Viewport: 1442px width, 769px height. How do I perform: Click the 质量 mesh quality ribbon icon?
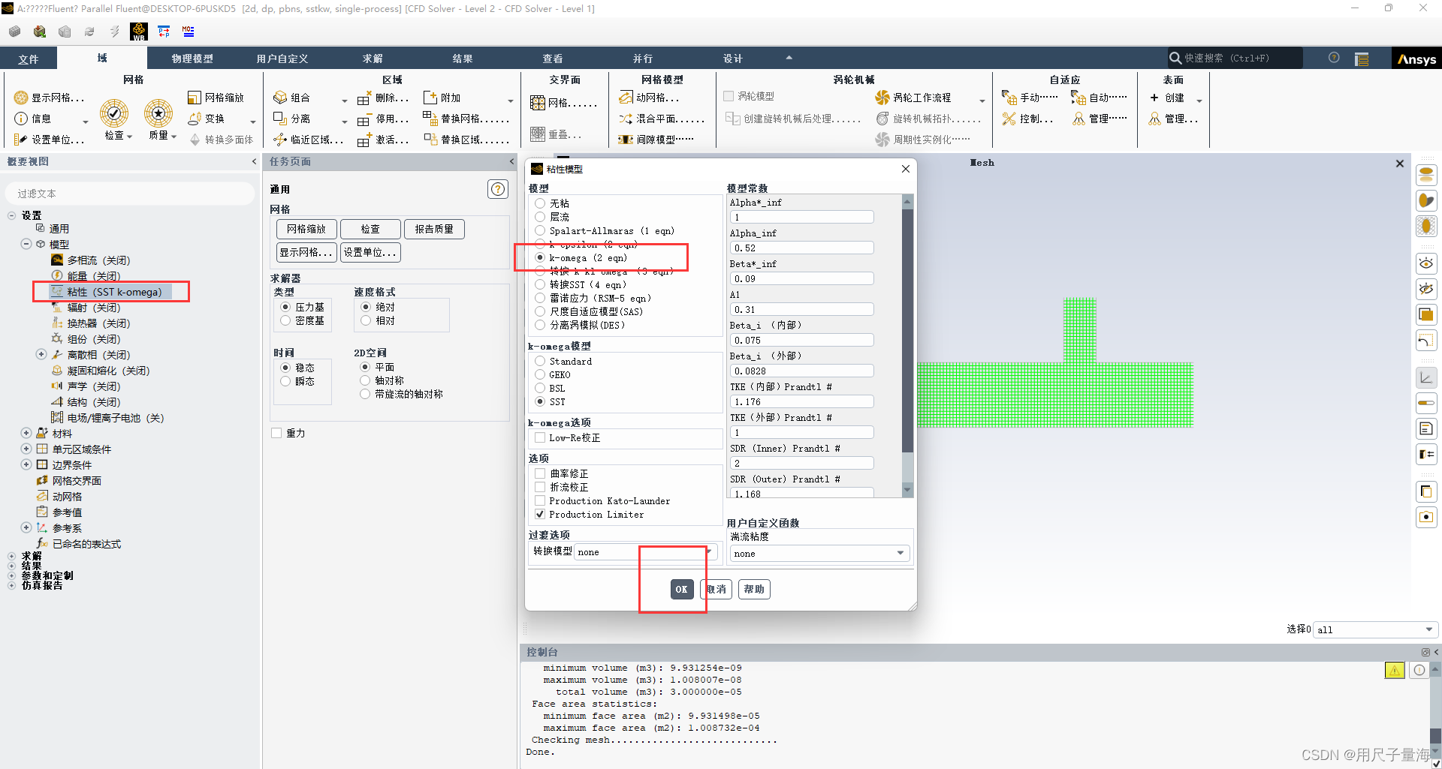click(158, 114)
